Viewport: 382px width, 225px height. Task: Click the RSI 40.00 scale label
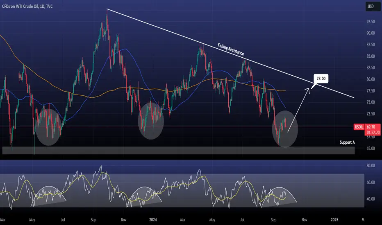[x=371, y=199]
